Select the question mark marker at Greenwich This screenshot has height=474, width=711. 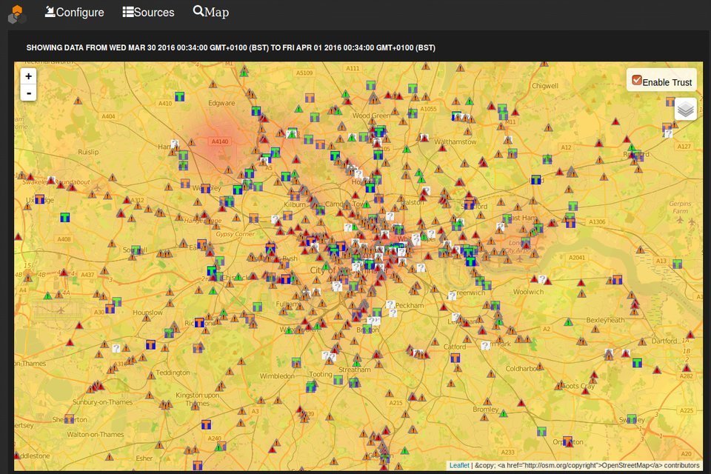point(452,296)
